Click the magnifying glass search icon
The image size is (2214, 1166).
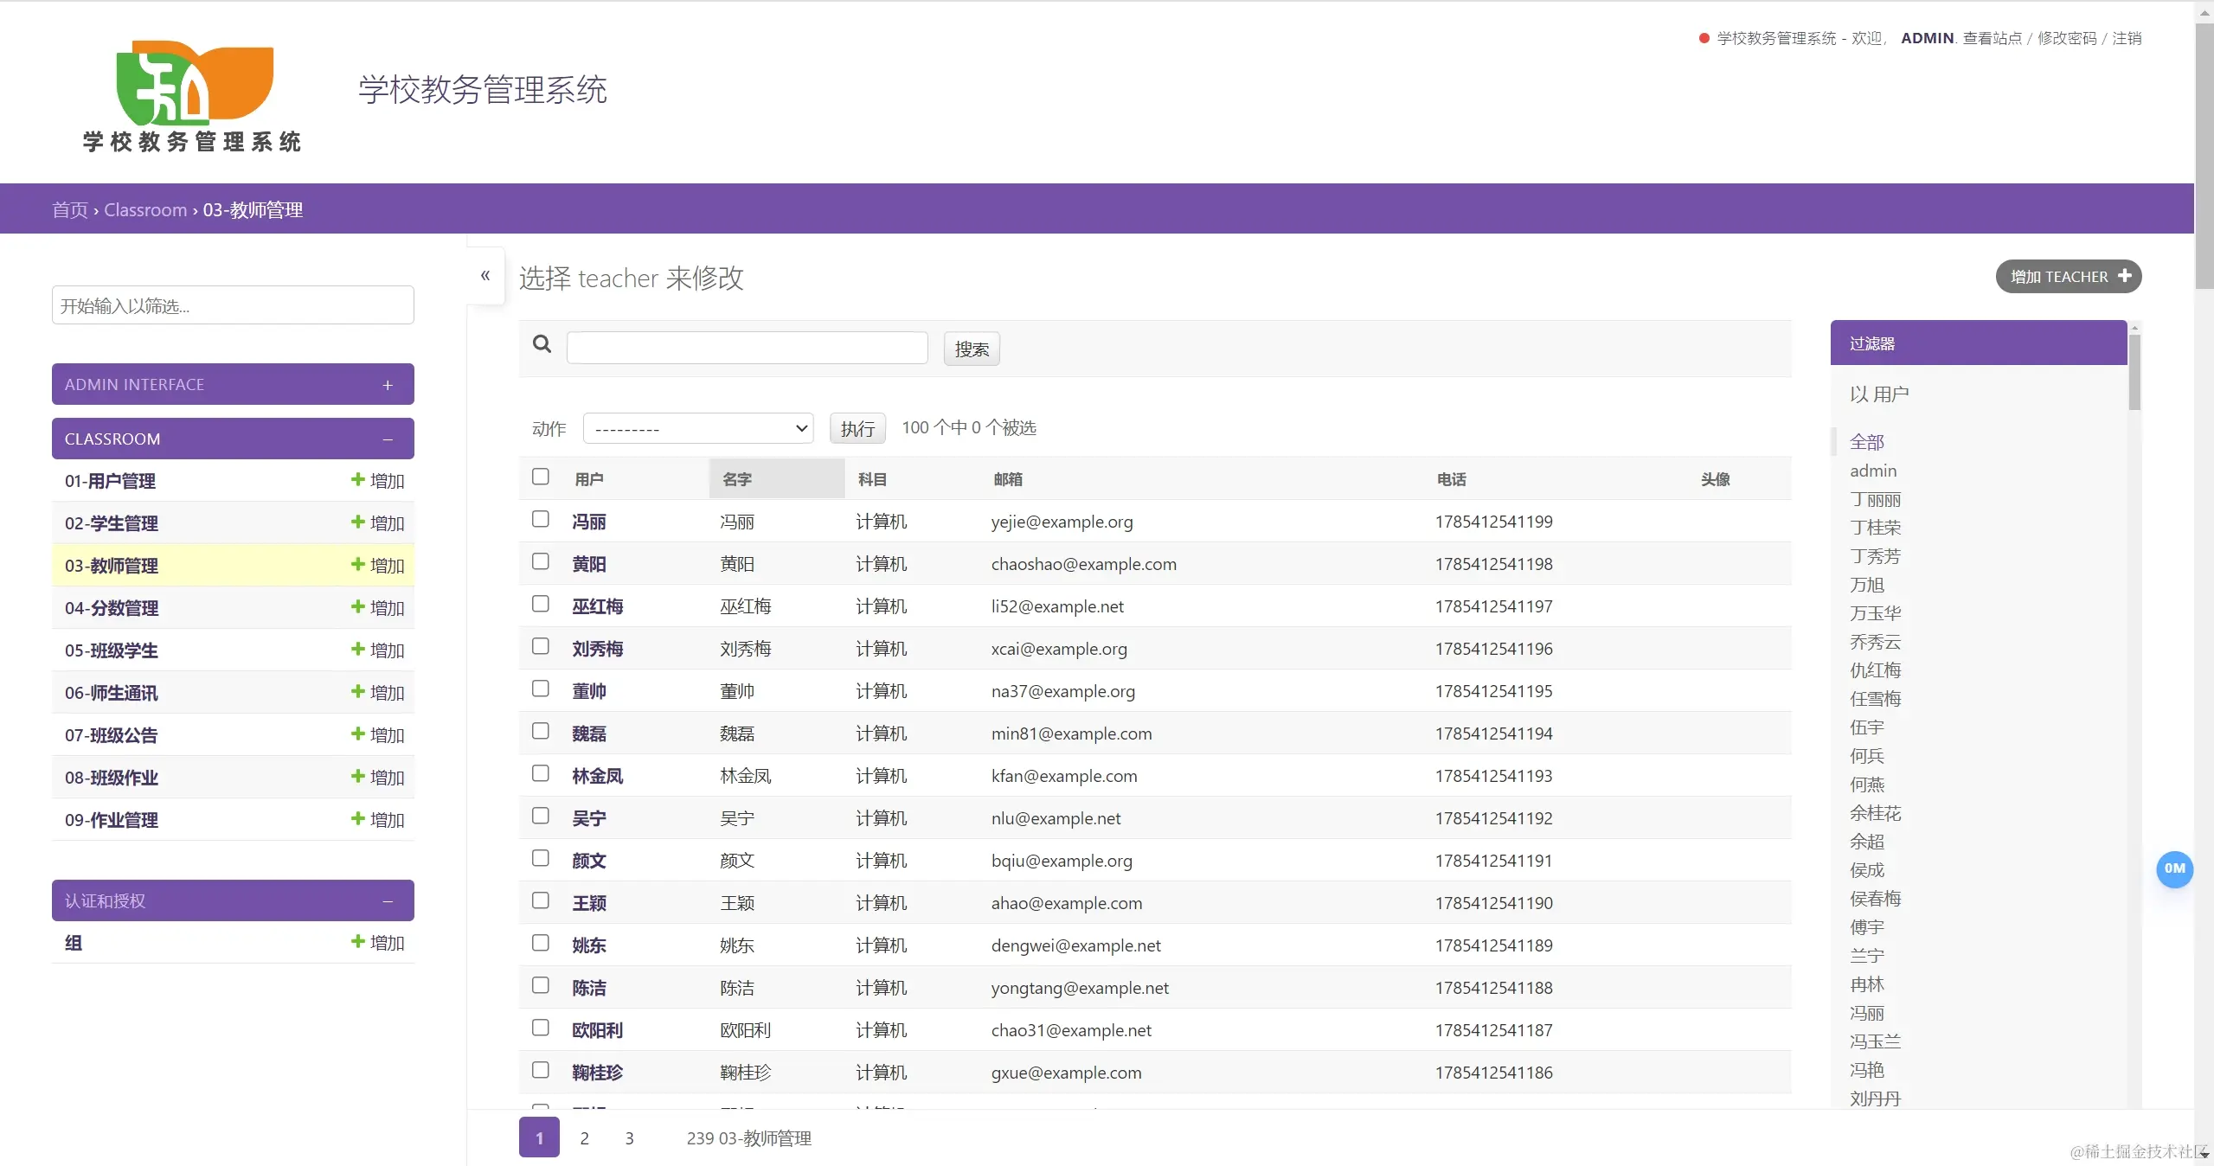coord(542,345)
